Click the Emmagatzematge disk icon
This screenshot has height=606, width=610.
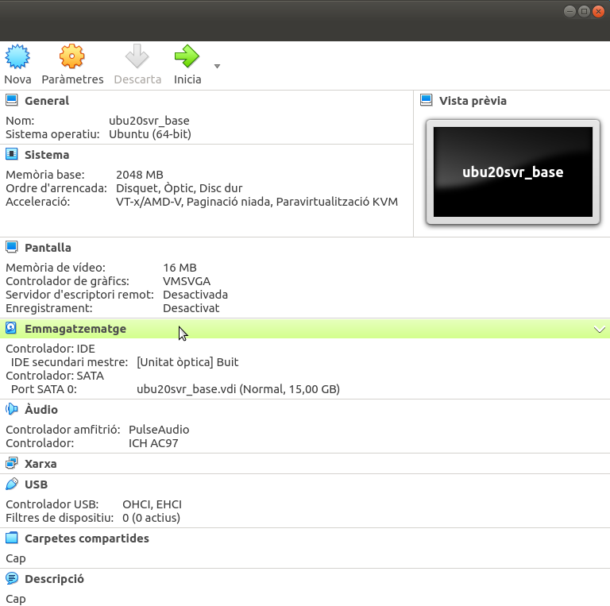pyautogui.click(x=12, y=328)
